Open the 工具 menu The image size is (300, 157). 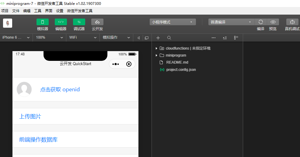(x=38, y=11)
